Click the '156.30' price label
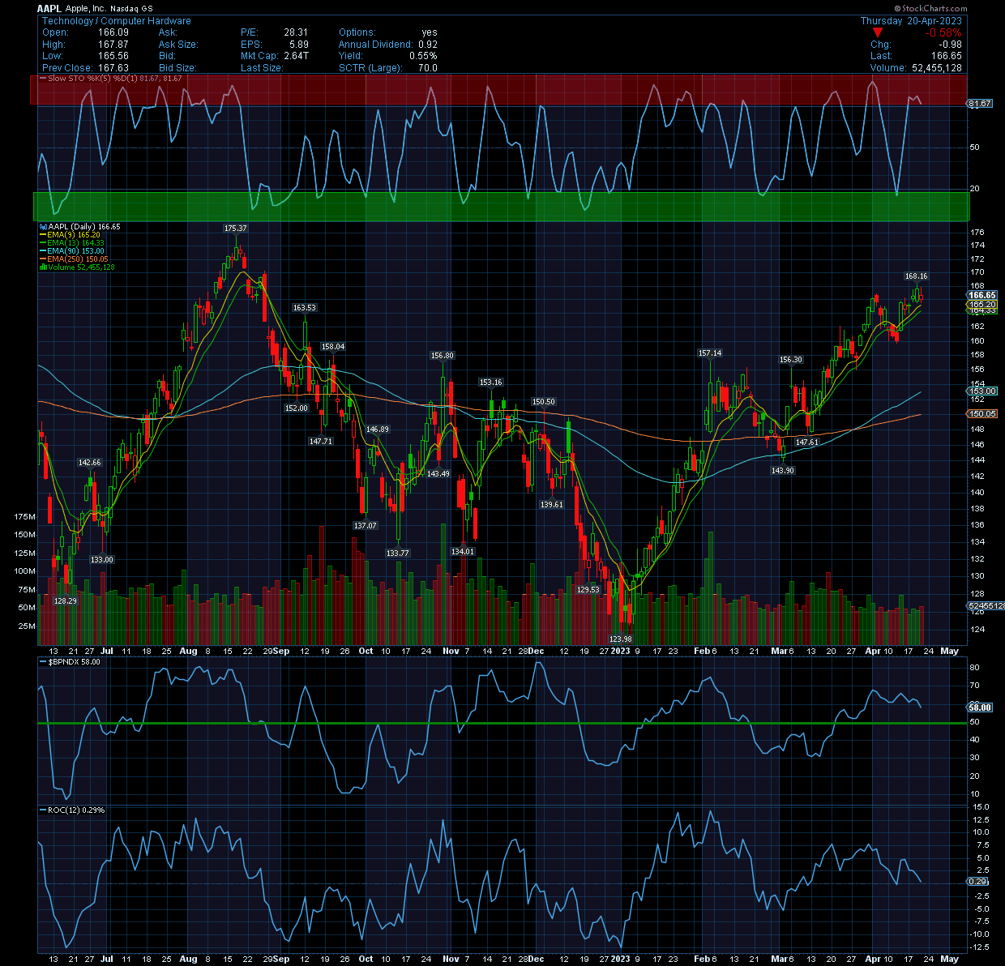The height and width of the screenshot is (966, 1005). (791, 360)
